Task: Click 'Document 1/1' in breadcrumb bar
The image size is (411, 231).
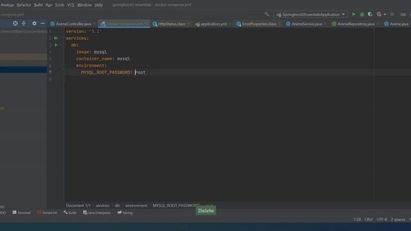Action: pos(78,205)
